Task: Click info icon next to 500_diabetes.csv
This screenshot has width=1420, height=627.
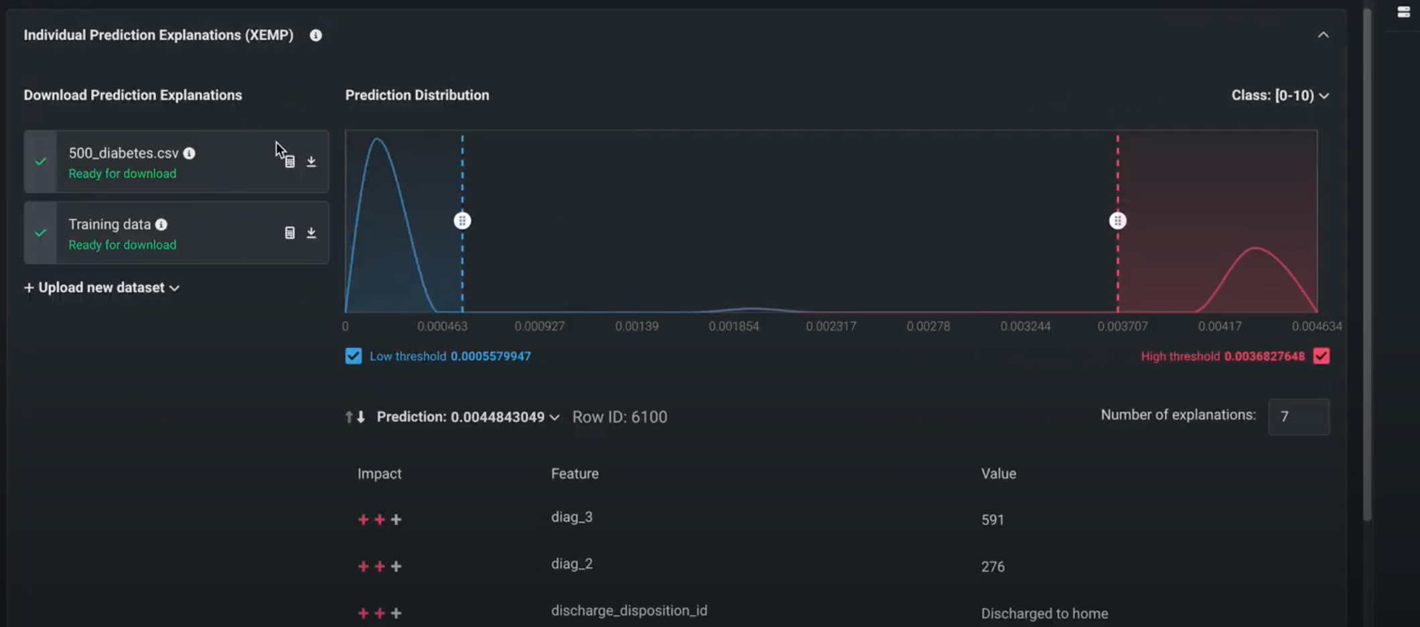Action: coord(190,153)
